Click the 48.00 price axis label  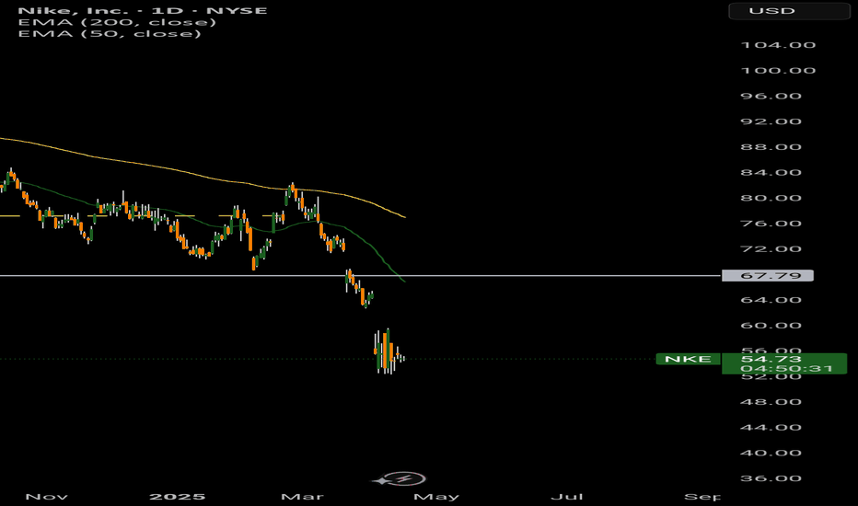point(771,402)
